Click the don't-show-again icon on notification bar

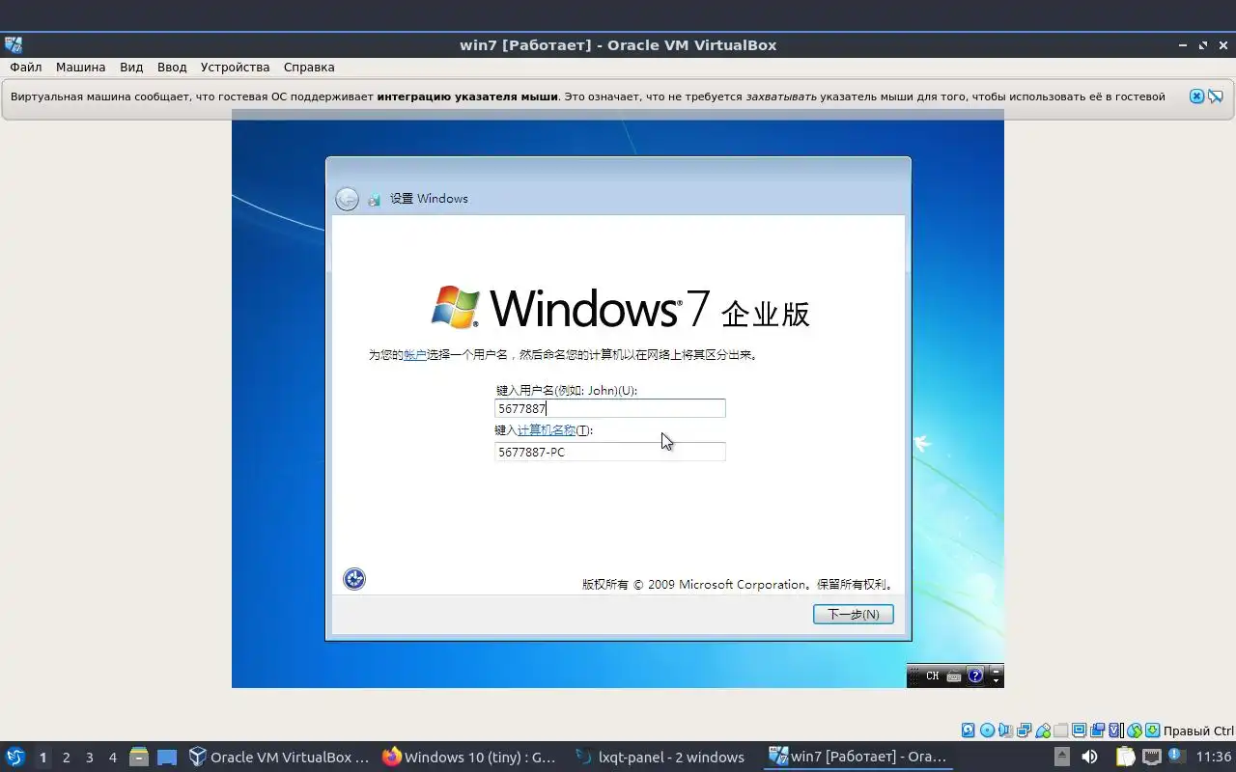pos(1216,96)
